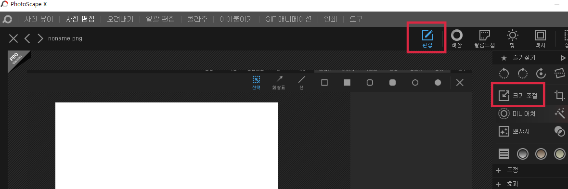This screenshot has height=189, width=568.
Task: Apply the brown sepia circle filter preset
Action: coord(541,154)
